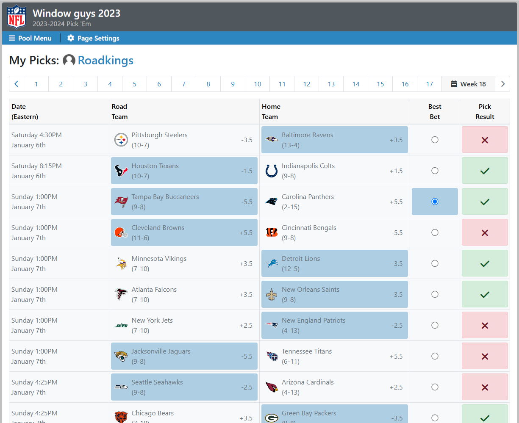Click the red X result for Jaguars game
Screen dimensions: 519x423
(485, 356)
